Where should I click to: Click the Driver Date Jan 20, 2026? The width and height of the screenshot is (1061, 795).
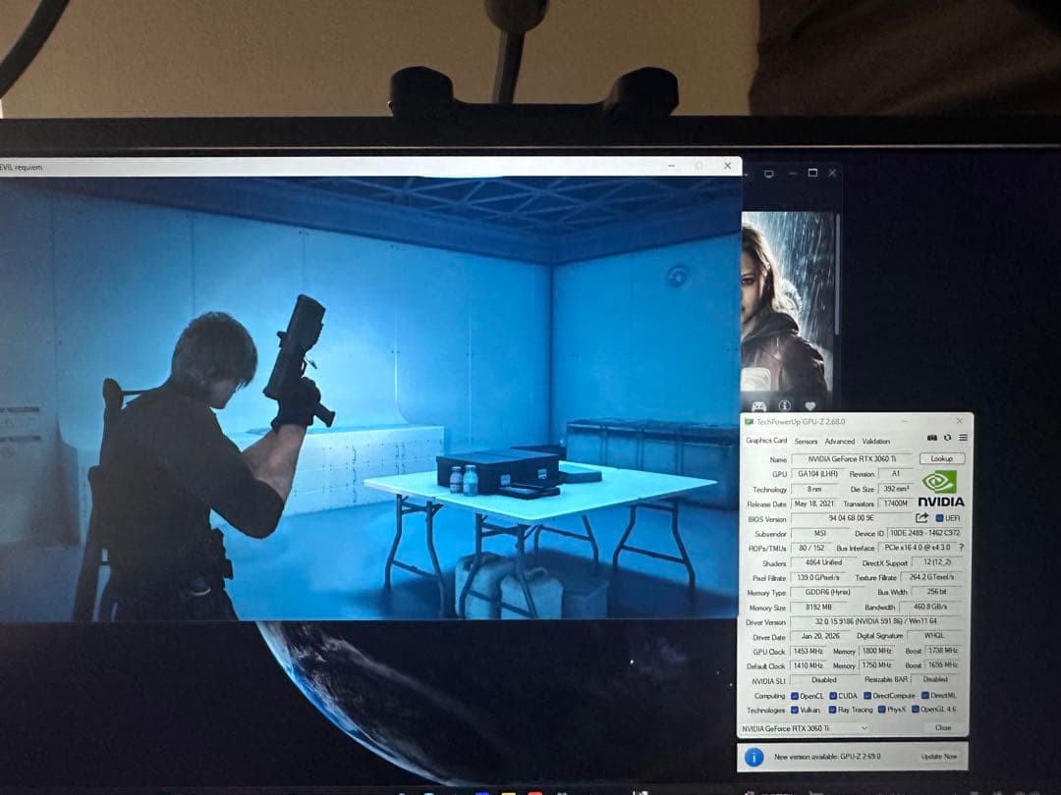point(820,636)
